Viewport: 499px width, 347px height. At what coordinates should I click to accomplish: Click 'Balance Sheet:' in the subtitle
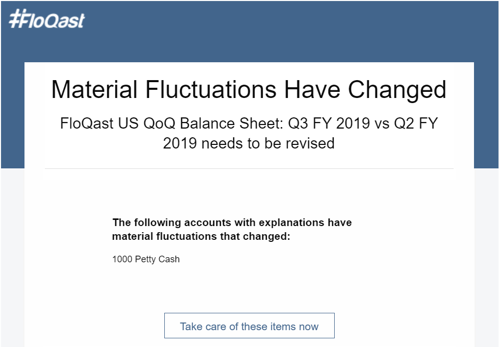click(x=231, y=123)
